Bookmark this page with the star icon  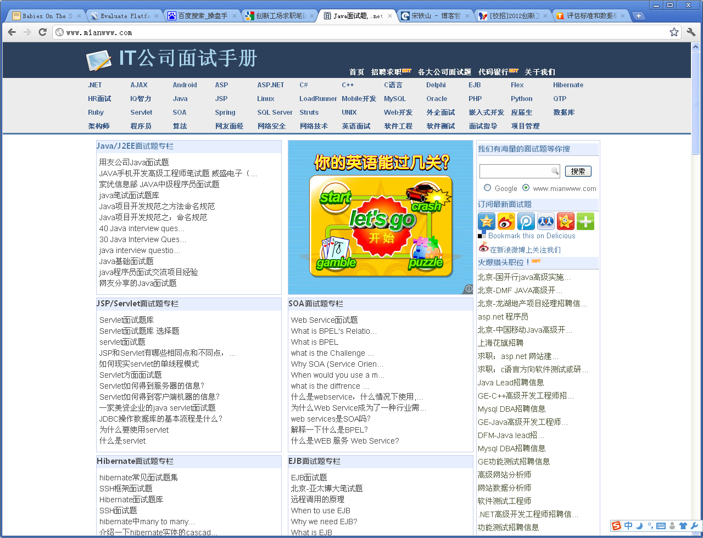pyautogui.click(x=674, y=32)
